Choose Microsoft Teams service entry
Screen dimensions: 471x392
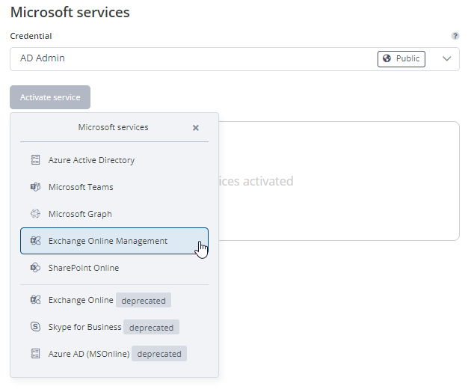[81, 187]
